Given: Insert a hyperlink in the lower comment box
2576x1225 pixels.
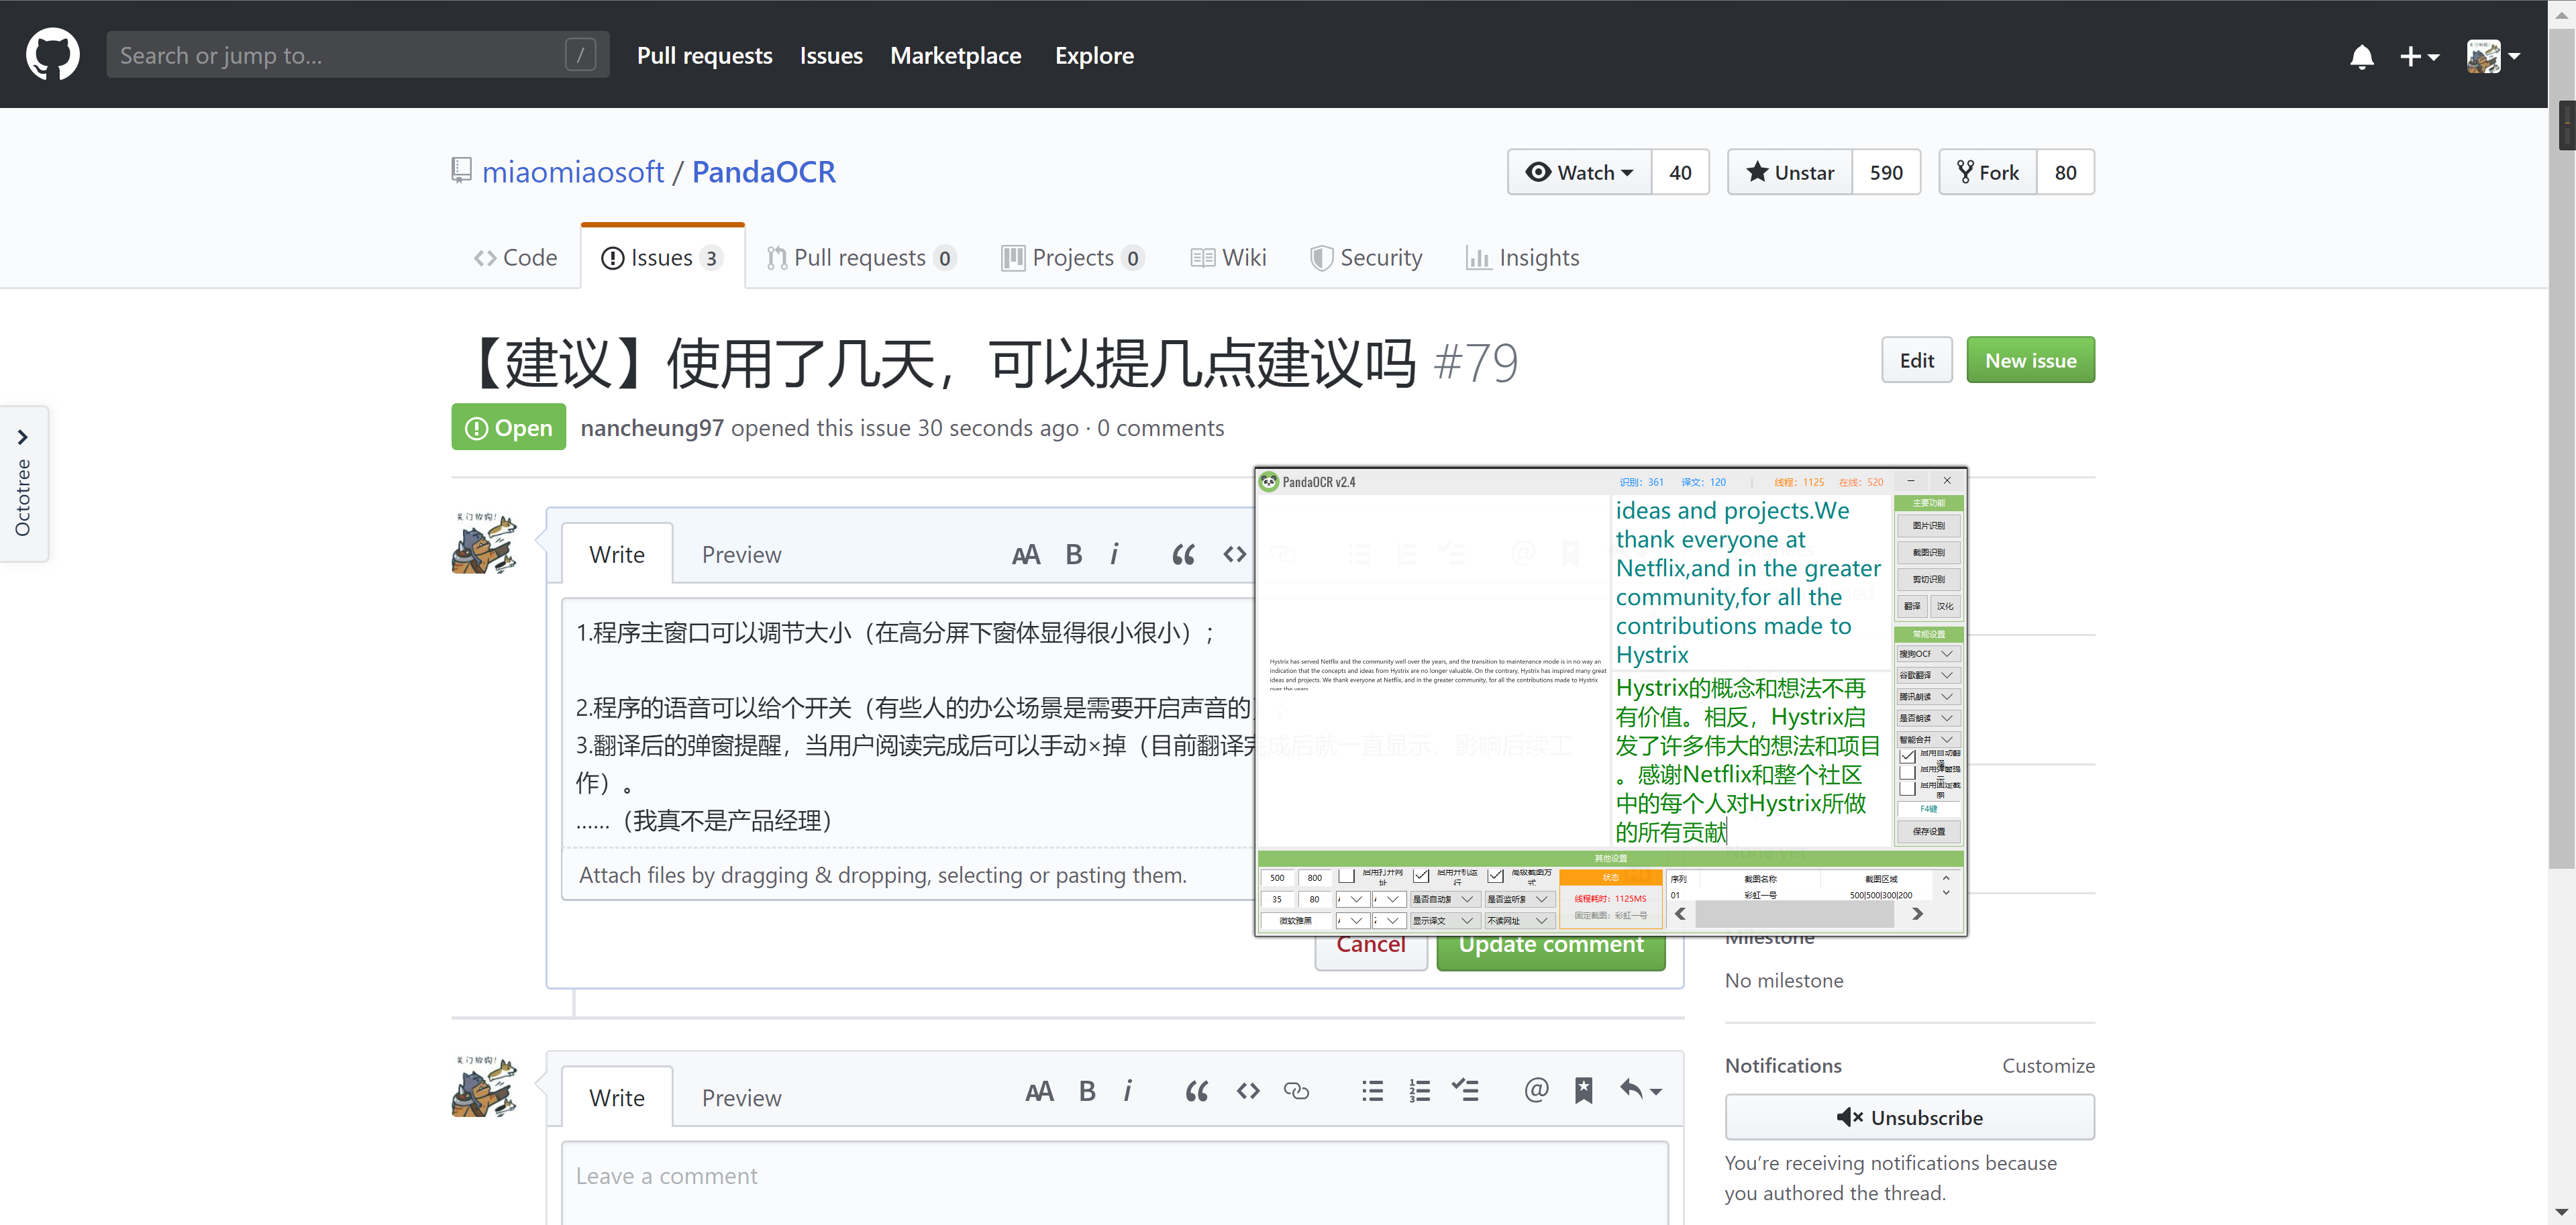Looking at the screenshot, I should 1297,1091.
